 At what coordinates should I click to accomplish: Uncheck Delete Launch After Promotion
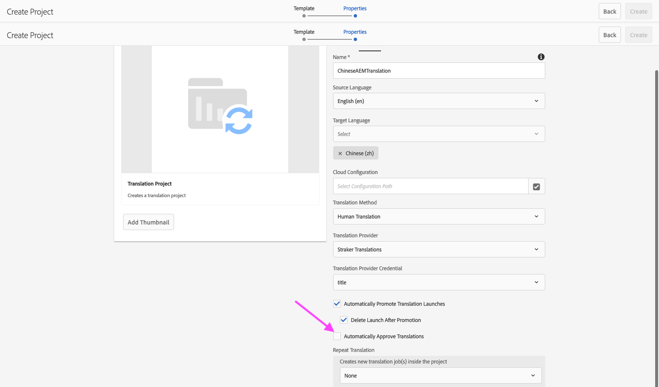click(344, 320)
